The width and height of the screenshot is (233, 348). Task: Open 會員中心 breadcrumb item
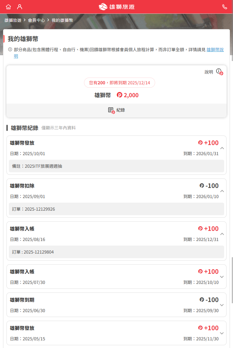pyautogui.click(x=36, y=20)
